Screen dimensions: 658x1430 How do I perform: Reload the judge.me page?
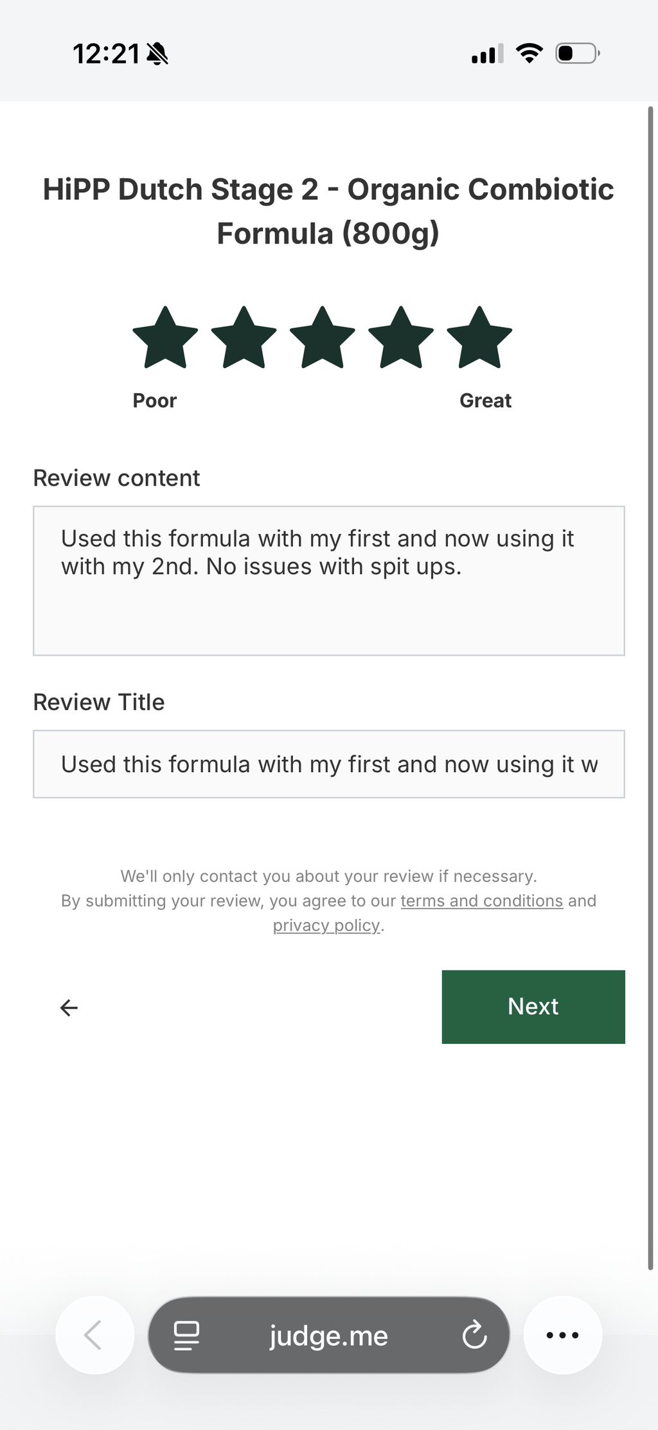(x=474, y=1335)
